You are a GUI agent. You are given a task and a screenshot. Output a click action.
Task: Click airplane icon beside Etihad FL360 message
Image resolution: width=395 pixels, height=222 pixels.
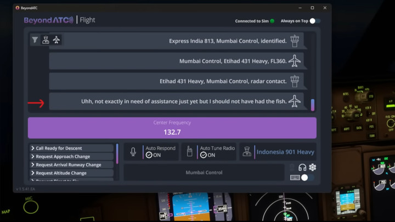coord(295,61)
